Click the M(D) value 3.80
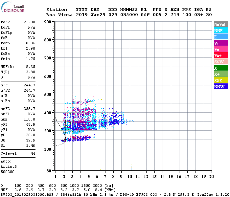Screen dimensions: 230x197 [x=31, y=72]
